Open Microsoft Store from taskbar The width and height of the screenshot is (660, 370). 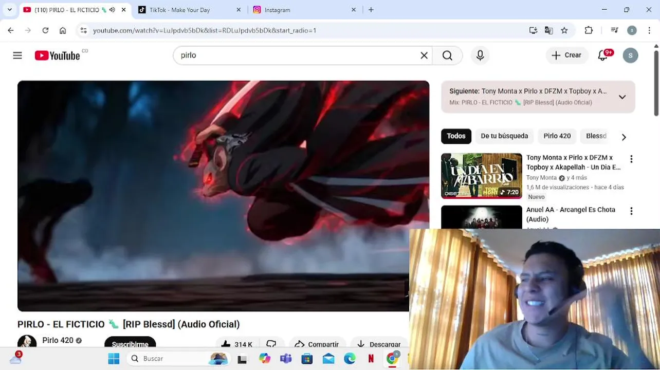tap(307, 359)
